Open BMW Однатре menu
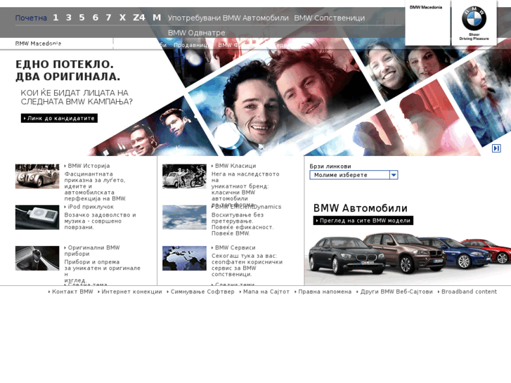The height and width of the screenshot is (383, 511). 197,32
